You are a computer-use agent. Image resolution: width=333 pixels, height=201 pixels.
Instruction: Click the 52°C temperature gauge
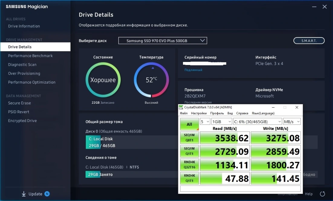click(152, 80)
